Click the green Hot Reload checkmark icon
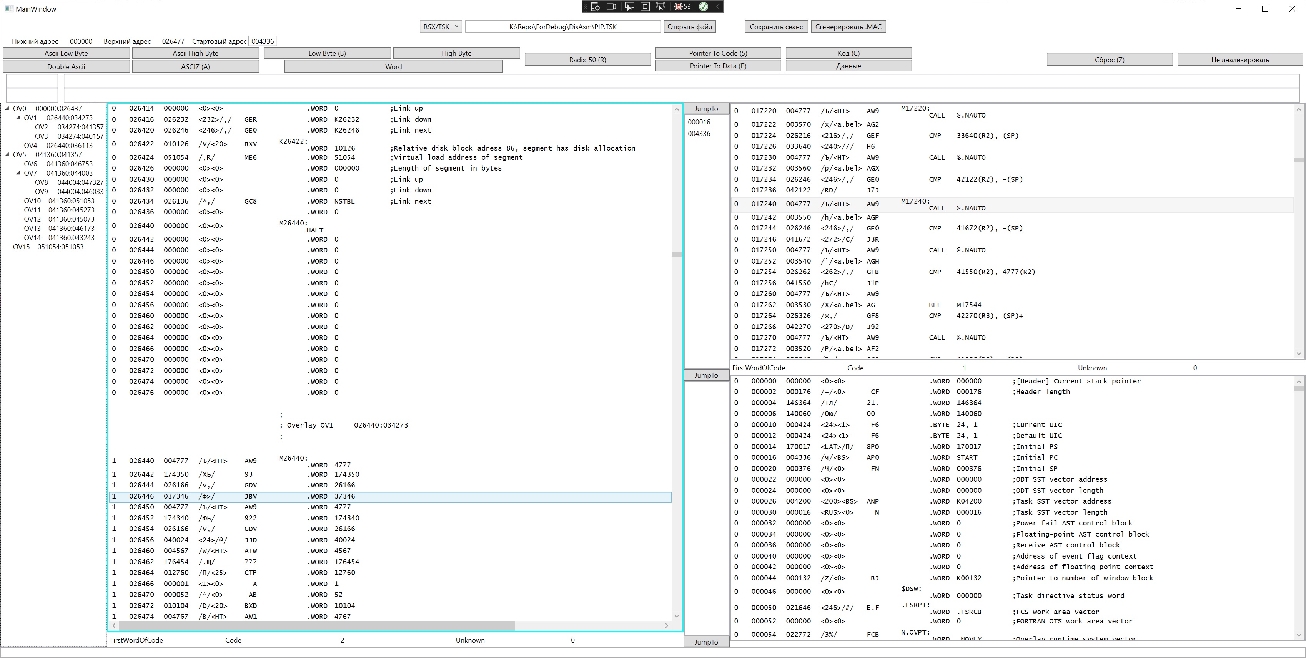 tap(704, 7)
